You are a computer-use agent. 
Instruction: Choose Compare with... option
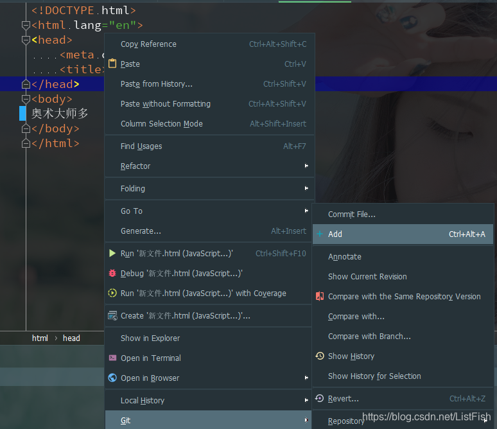point(403,316)
